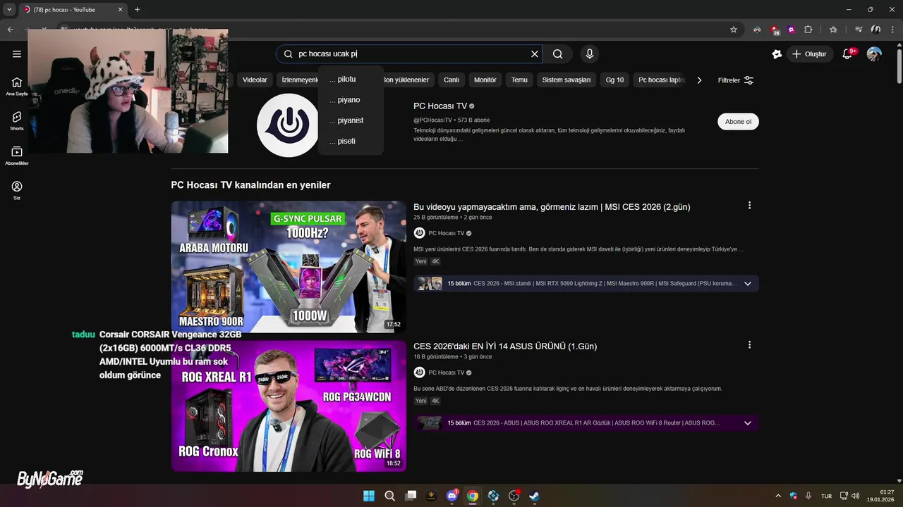The image size is (903, 507).
Task: Select the Monitör filter chip
Action: (485, 80)
